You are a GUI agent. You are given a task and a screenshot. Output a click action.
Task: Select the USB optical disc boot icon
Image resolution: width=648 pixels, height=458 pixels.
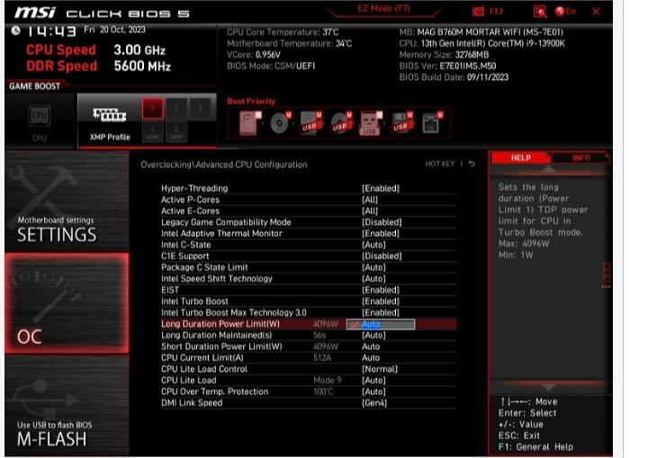tap(340, 122)
